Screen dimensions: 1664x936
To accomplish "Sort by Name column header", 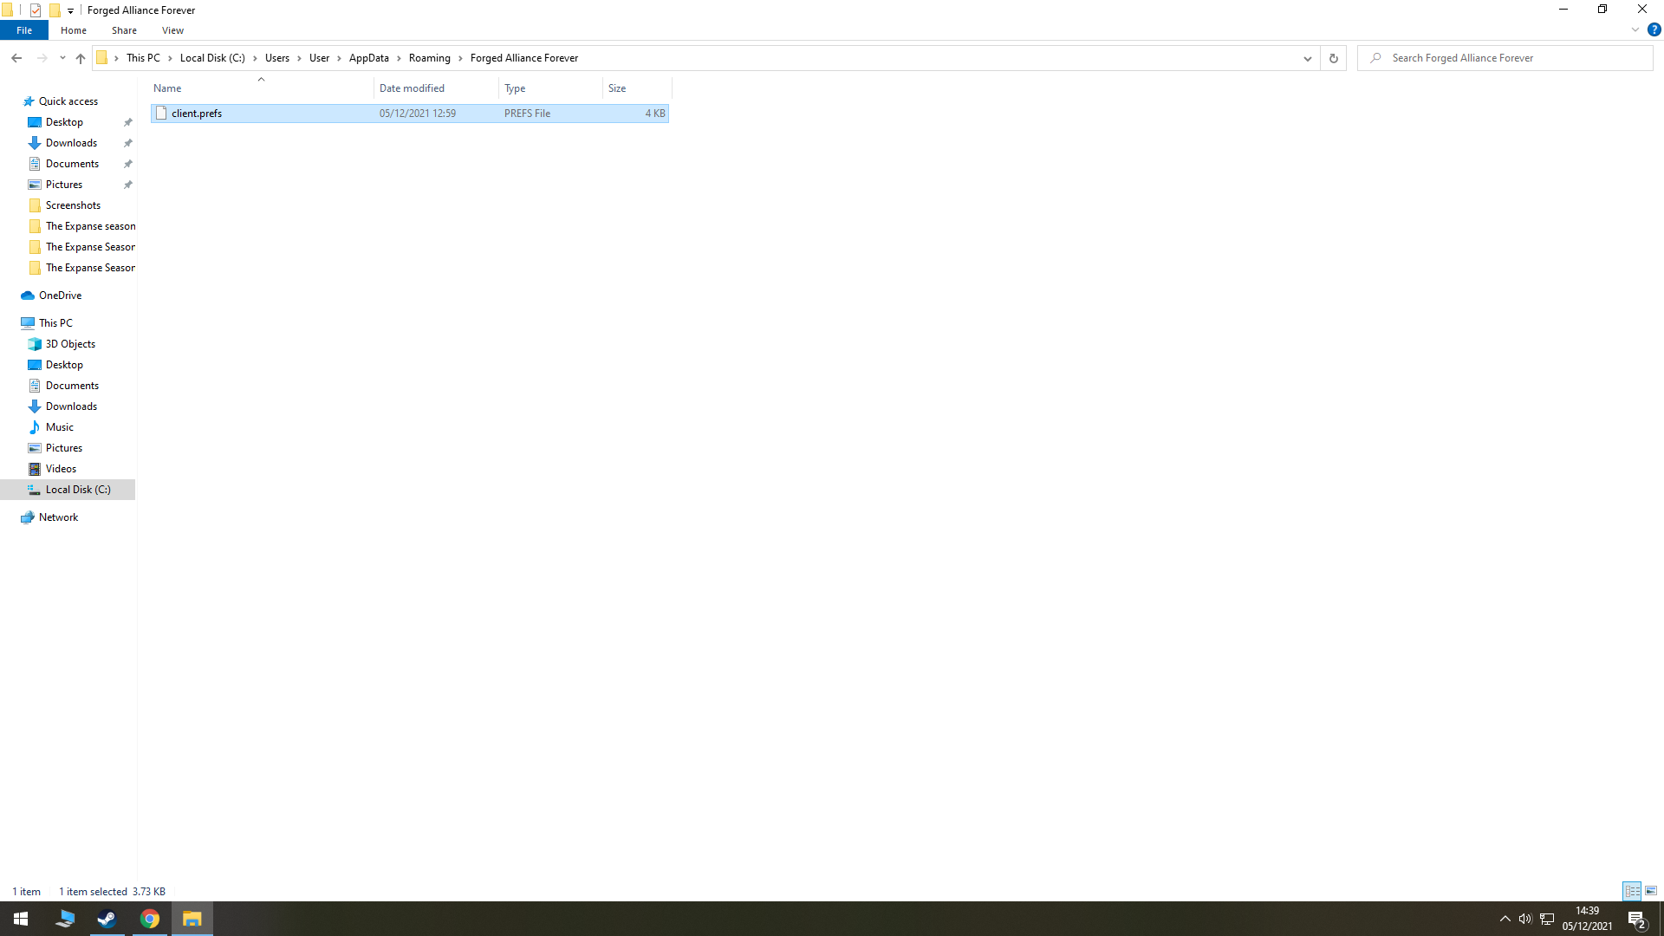I will point(261,88).
